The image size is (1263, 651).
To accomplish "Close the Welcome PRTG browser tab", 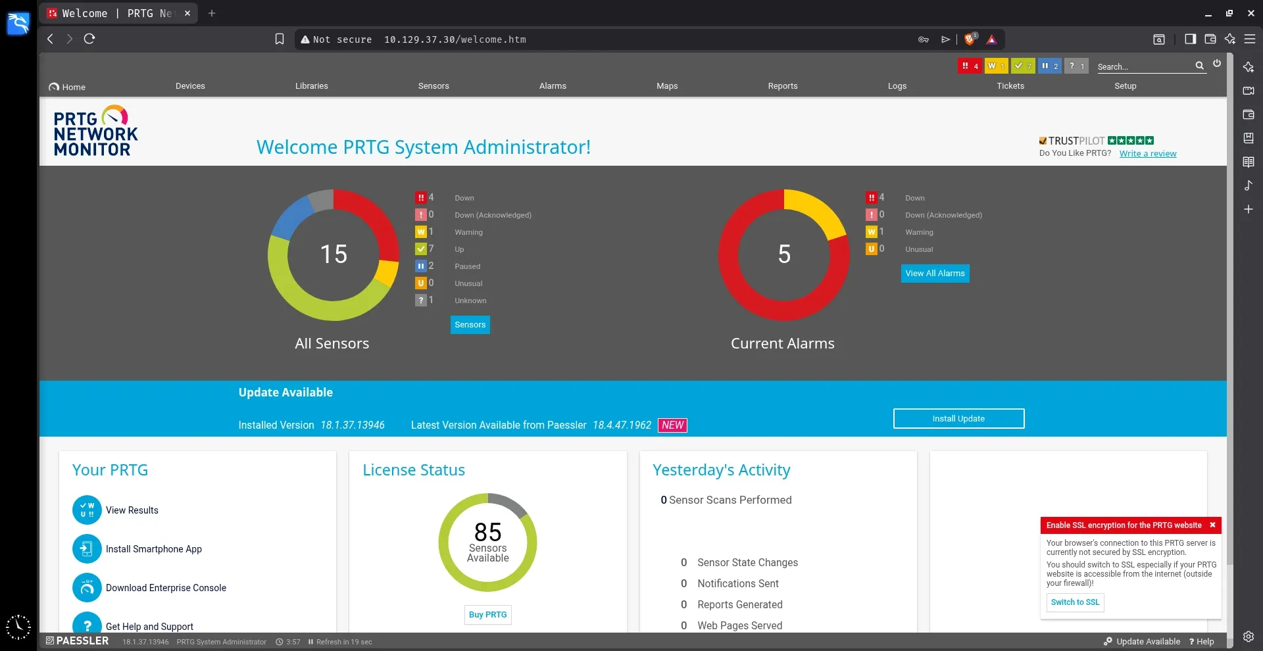I will 187,13.
